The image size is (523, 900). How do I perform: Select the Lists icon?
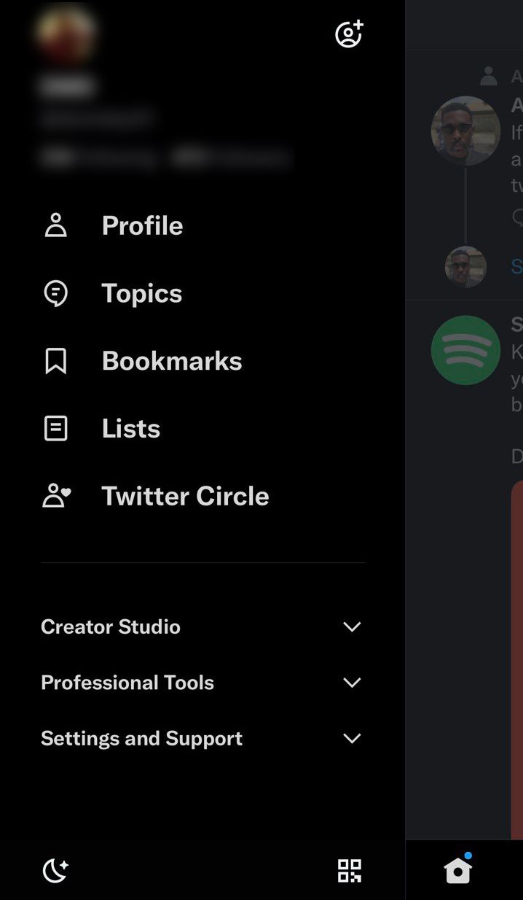[55, 428]
